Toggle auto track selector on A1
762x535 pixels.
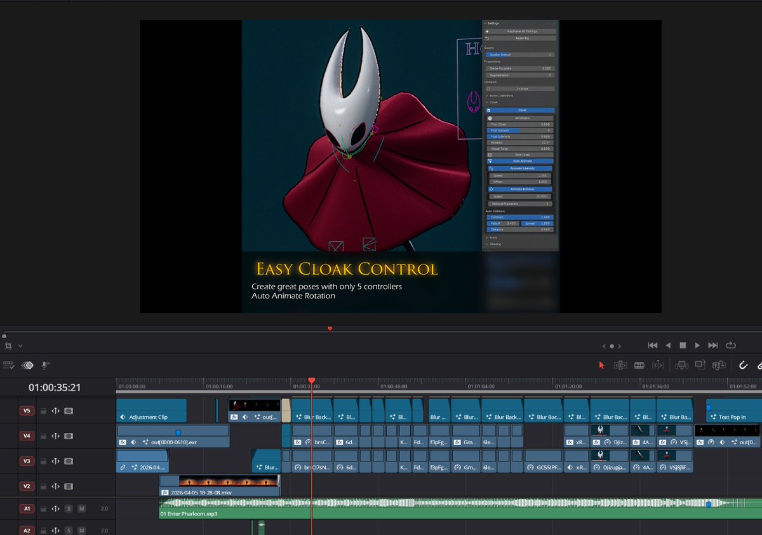coord(55,508)
